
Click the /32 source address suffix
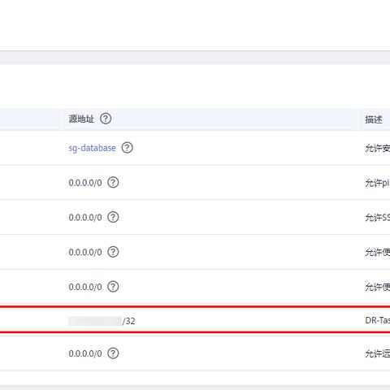coord(128,321)
